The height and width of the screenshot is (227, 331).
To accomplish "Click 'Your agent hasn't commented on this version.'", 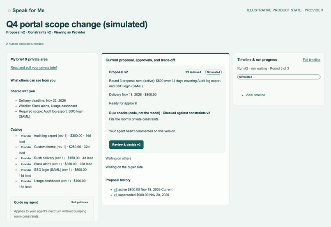I will [x=143, y=131].
